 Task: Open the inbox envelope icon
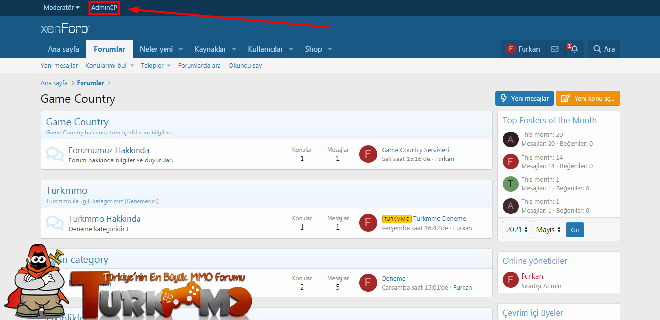pyautogui.click(x=554, y=49)
